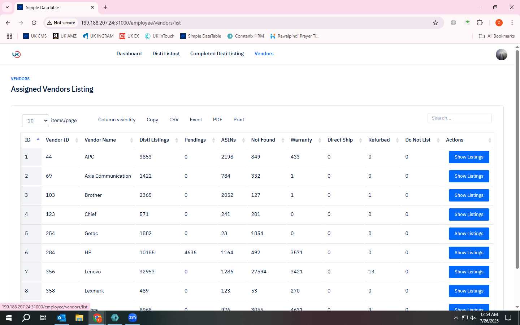The width and height of the screenshot is (520, 325).
Task: Sort table by Vendor Name column
Action: 108,140
